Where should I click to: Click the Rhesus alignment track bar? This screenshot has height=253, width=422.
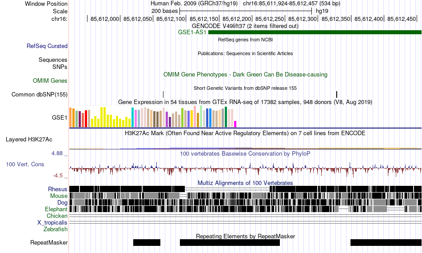point(245,189)
